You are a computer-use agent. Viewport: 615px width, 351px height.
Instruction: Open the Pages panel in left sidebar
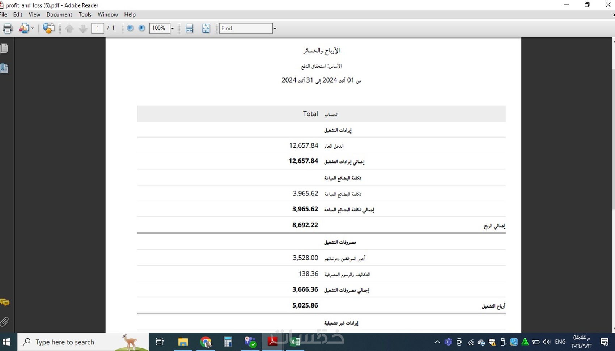pyautogui.click(x=4, y=48)
